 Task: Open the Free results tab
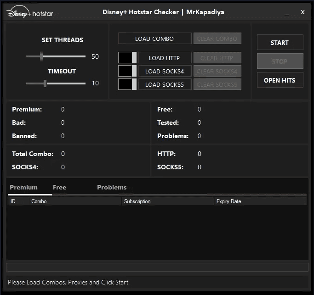59,187
